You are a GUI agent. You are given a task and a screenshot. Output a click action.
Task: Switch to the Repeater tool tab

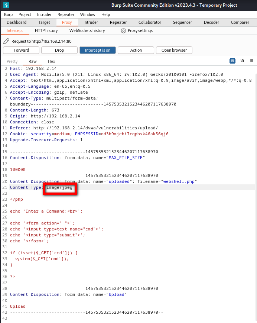click(x=118, y=22)
